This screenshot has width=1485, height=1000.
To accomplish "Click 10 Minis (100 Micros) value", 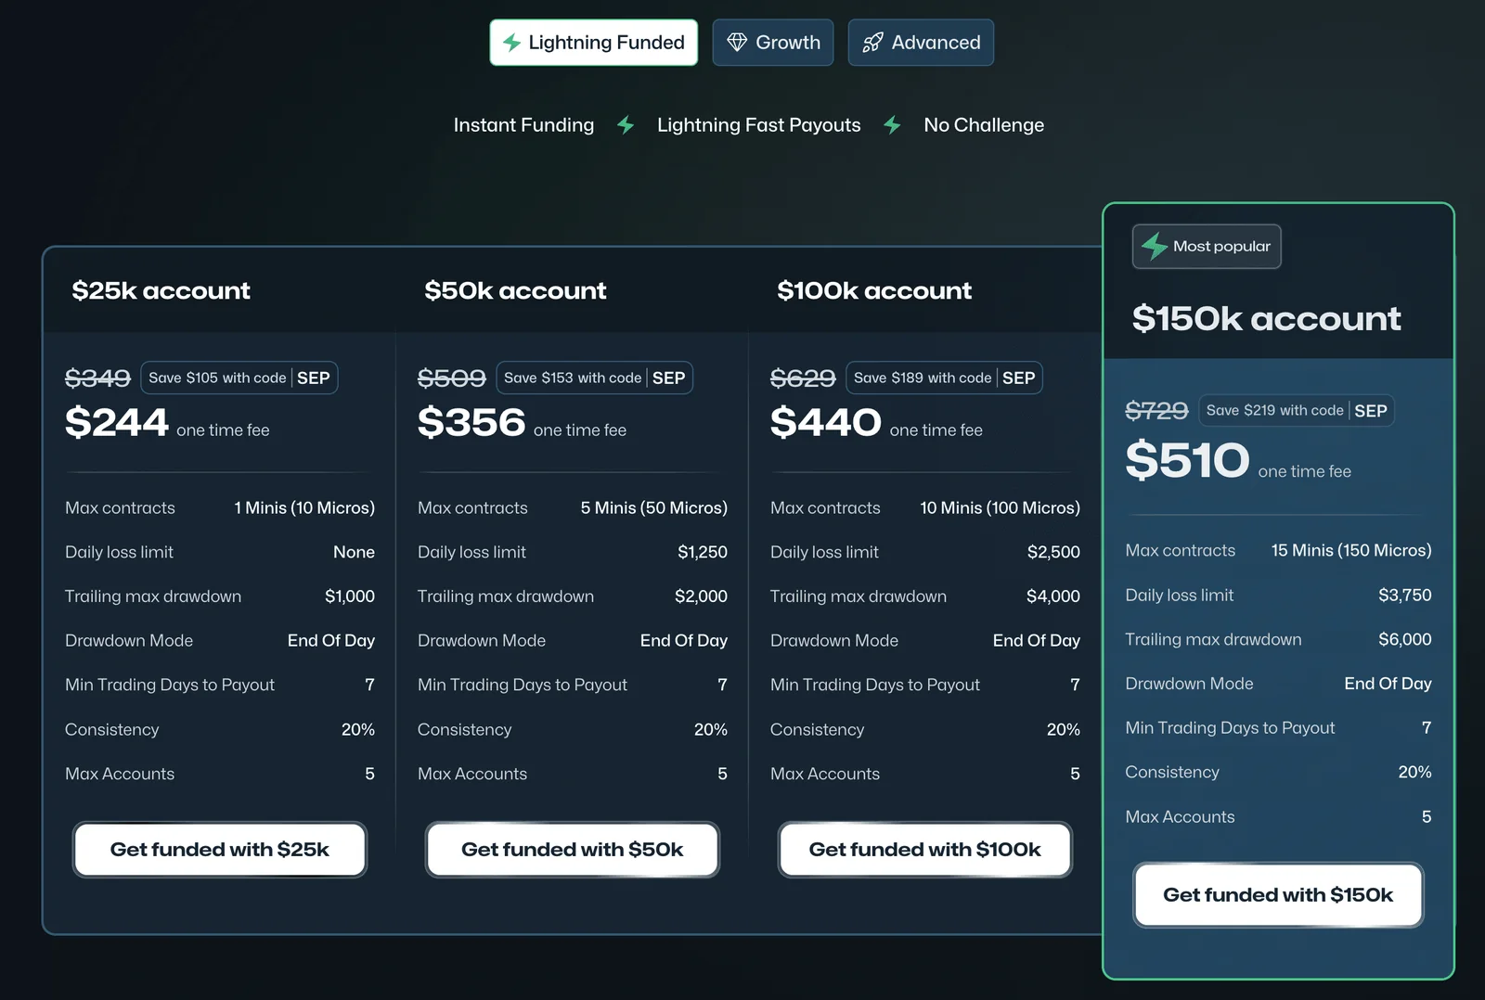I will pos(1001,508).
